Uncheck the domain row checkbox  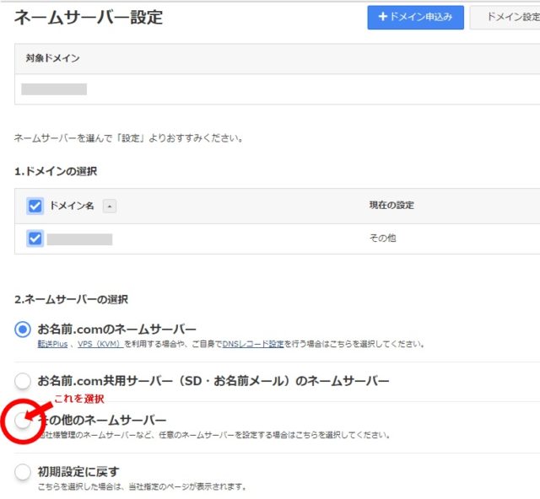[x=35, y=239]
